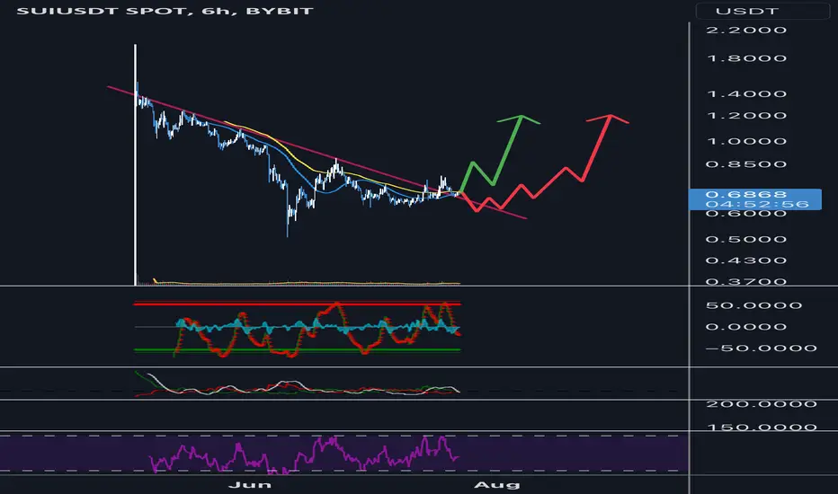Click the 0.8500 price axis label
This screenshot has width=838, height=494.
pos(746,164)
